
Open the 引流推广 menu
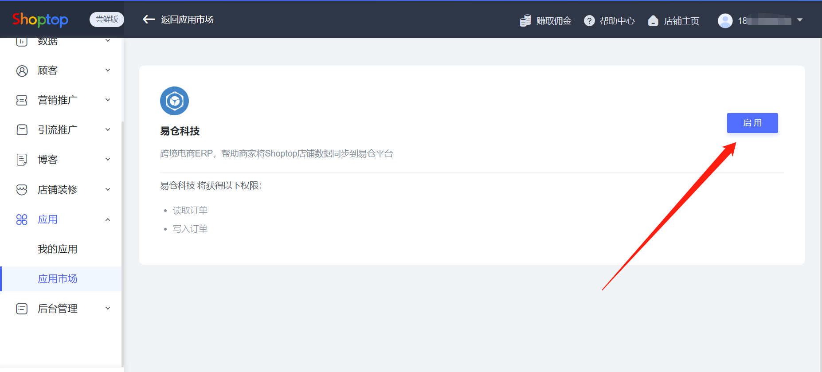pyautogui.click(x=58, y=130)
